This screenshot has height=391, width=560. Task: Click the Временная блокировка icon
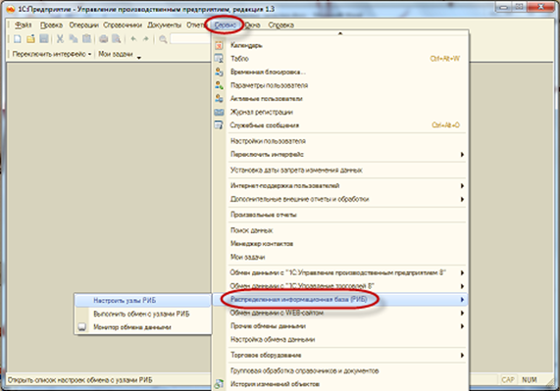pyautogui.click(x=219, y=73)
